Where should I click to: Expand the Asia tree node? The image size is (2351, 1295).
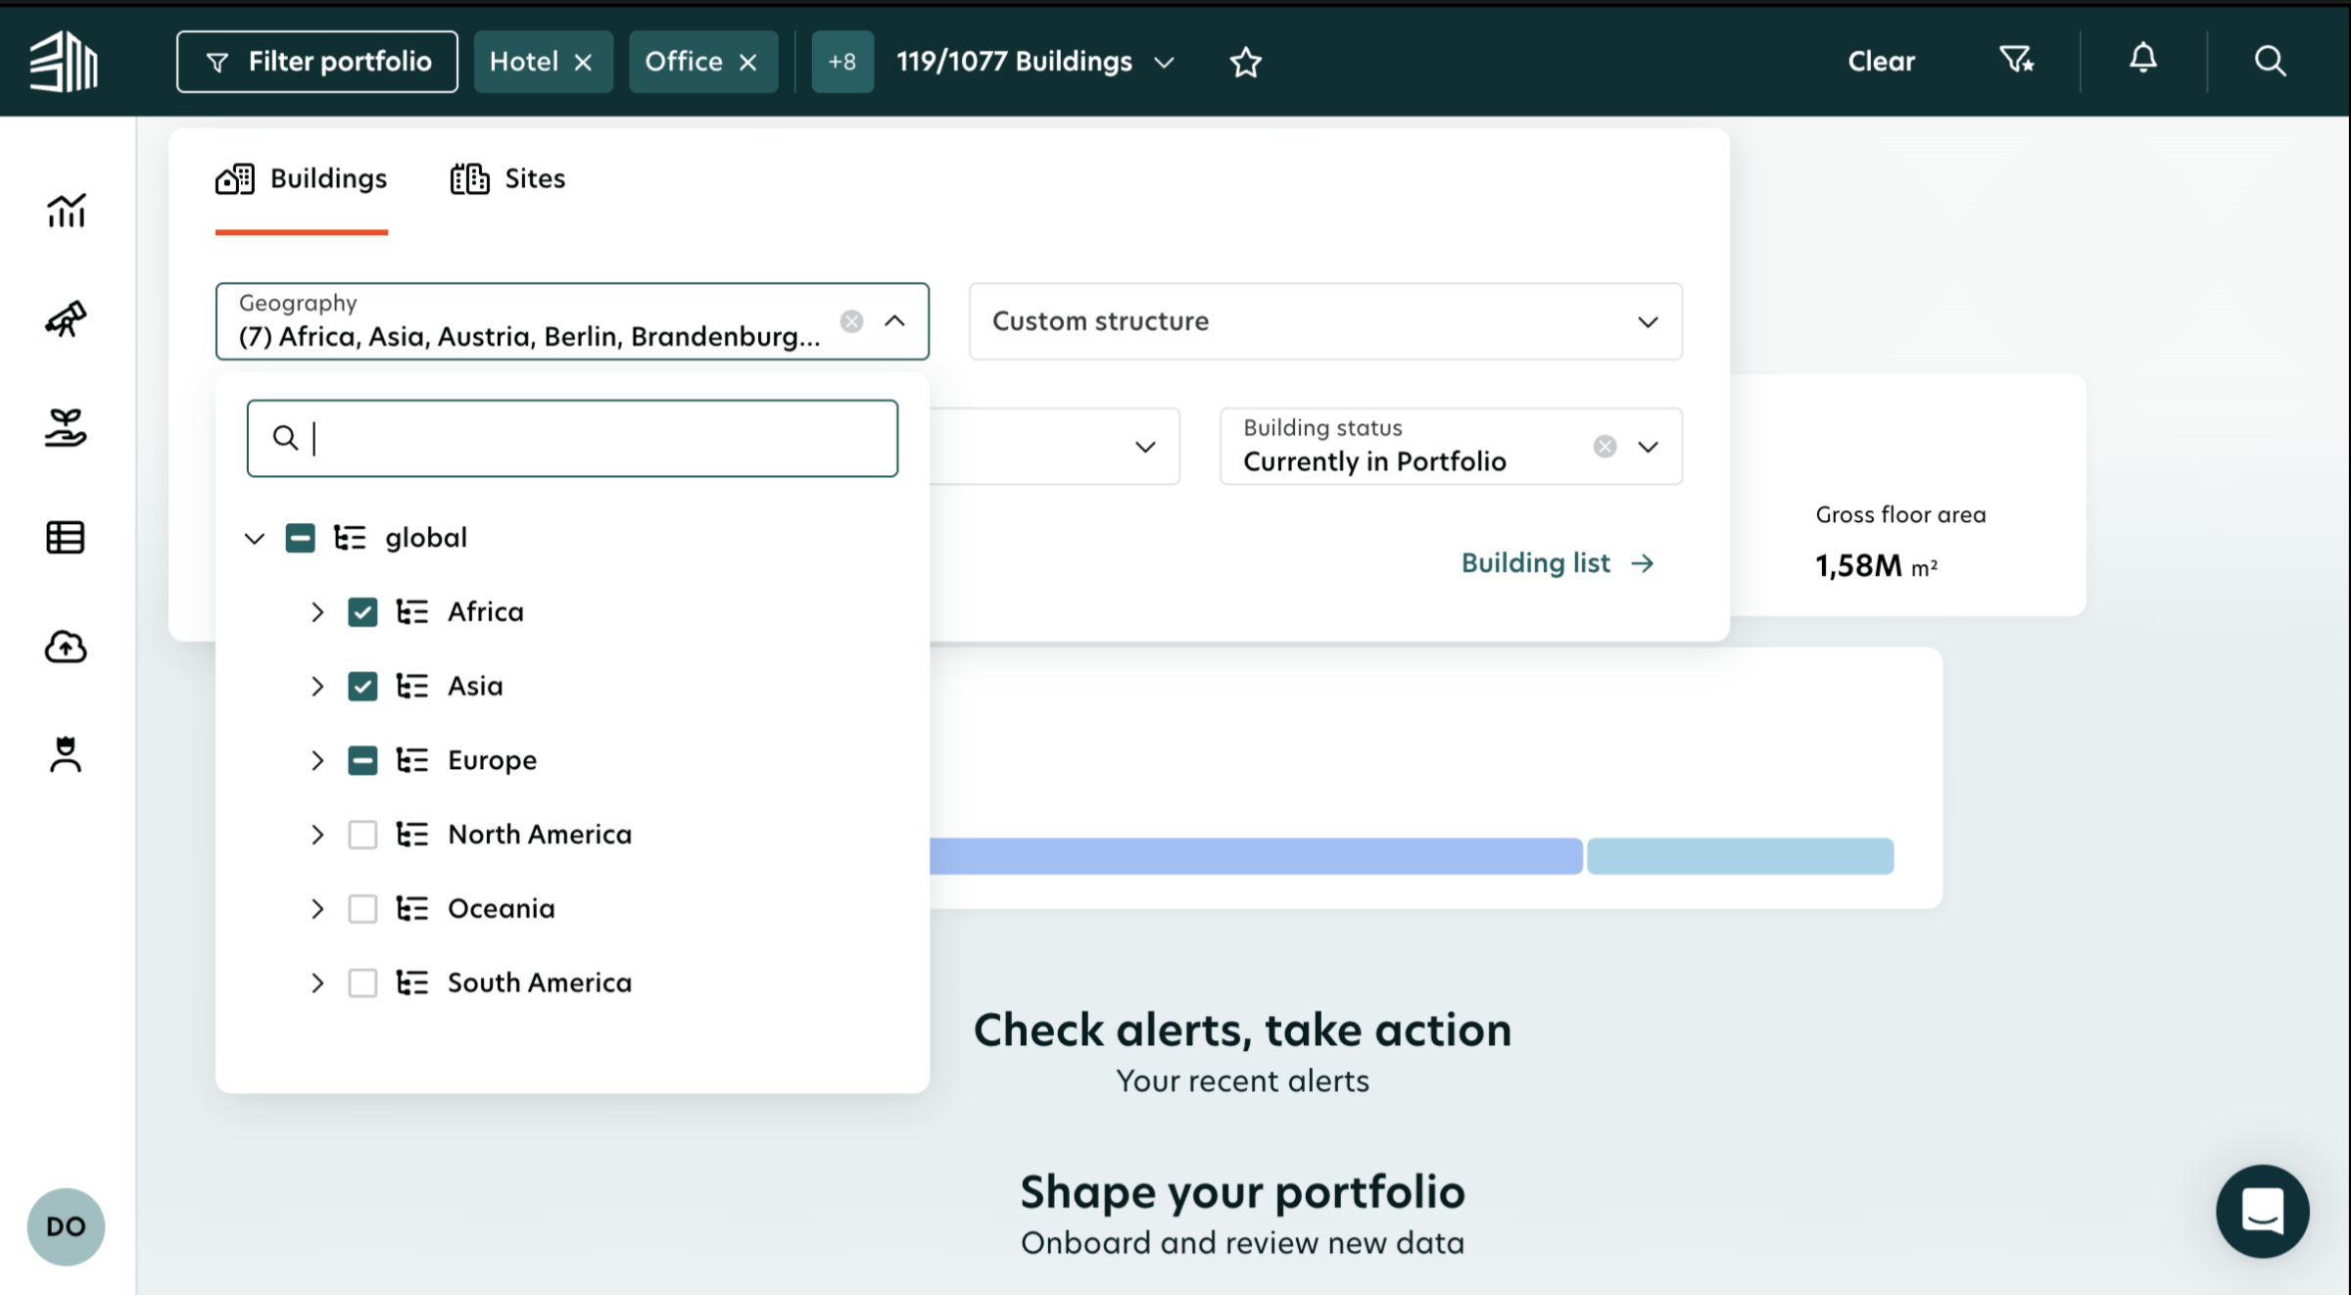point(317,687)
